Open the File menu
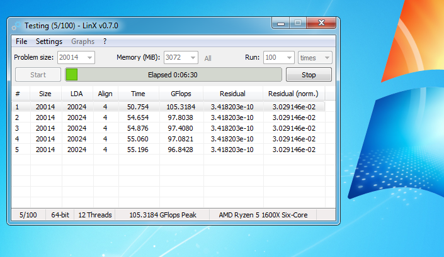444x257 pixels. point(21,41)
